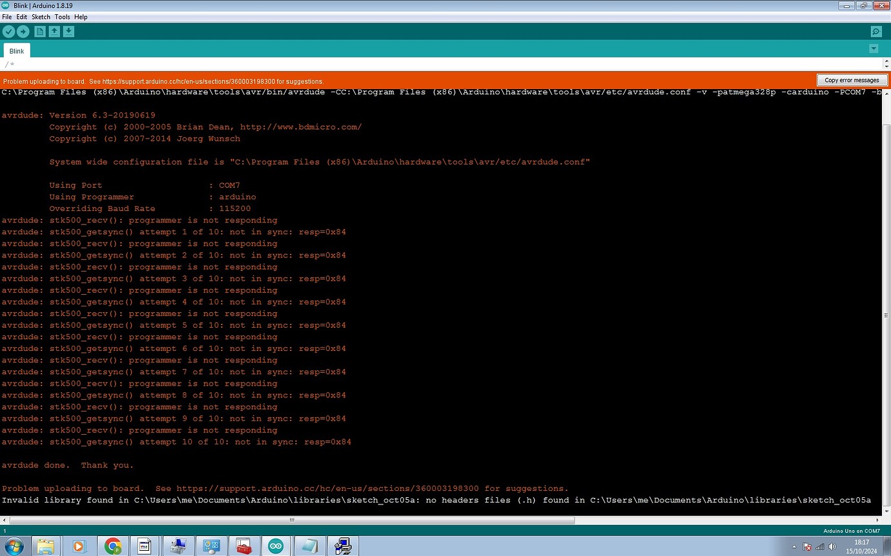The width and height of the screenshot is (891, 556).
Task: Open the File menu
Action: [x=6, y=17]
